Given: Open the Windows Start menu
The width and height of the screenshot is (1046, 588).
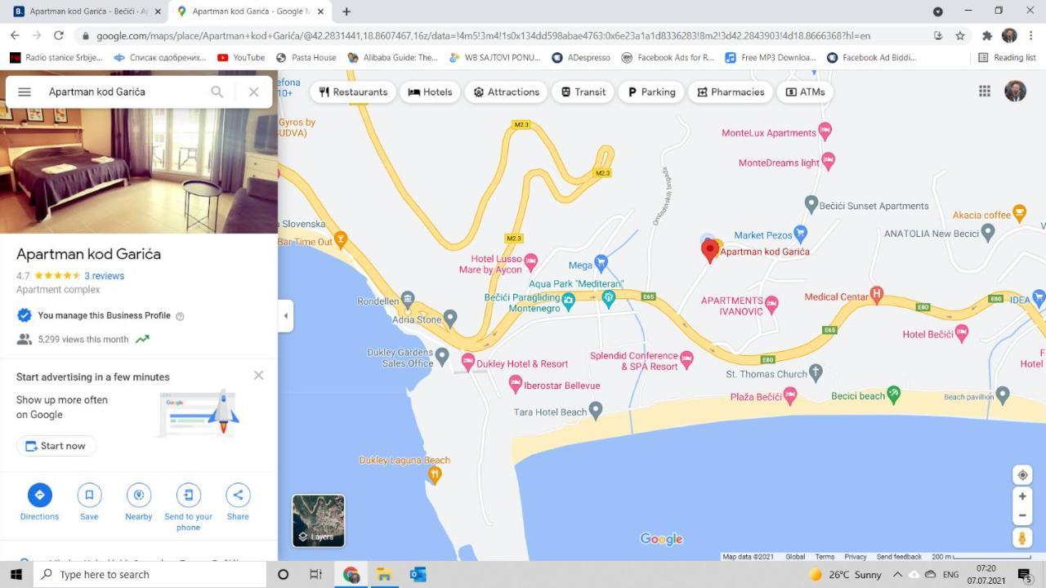Looking at the screenshot, I should [16, 574].
